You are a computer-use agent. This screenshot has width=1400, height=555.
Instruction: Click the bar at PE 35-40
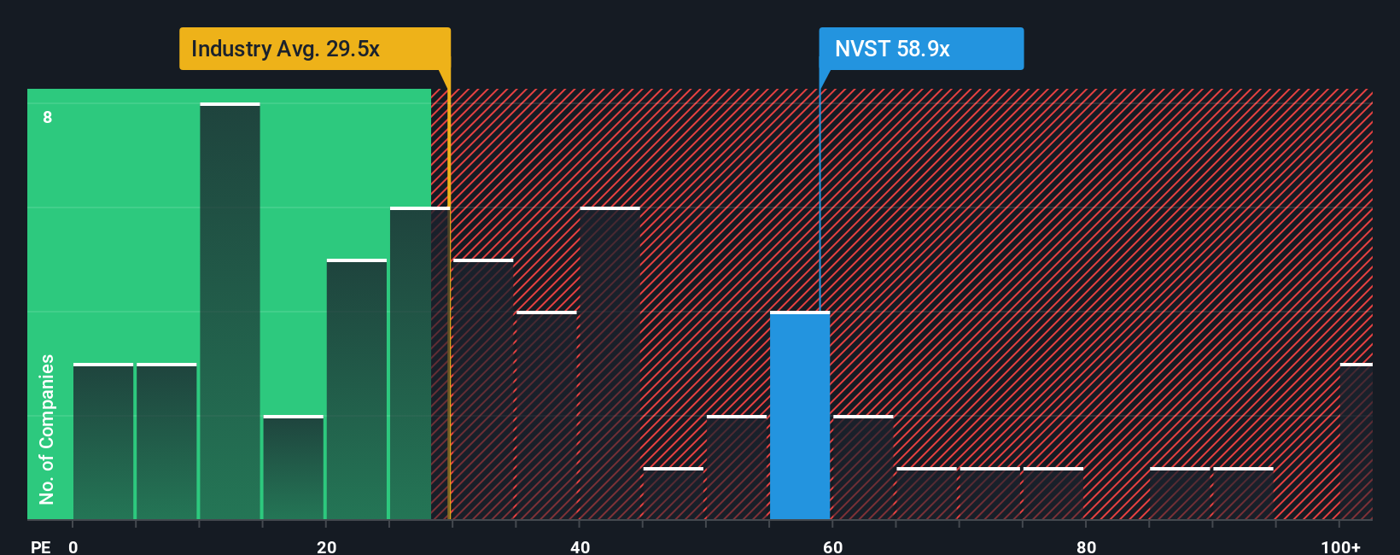546,415
